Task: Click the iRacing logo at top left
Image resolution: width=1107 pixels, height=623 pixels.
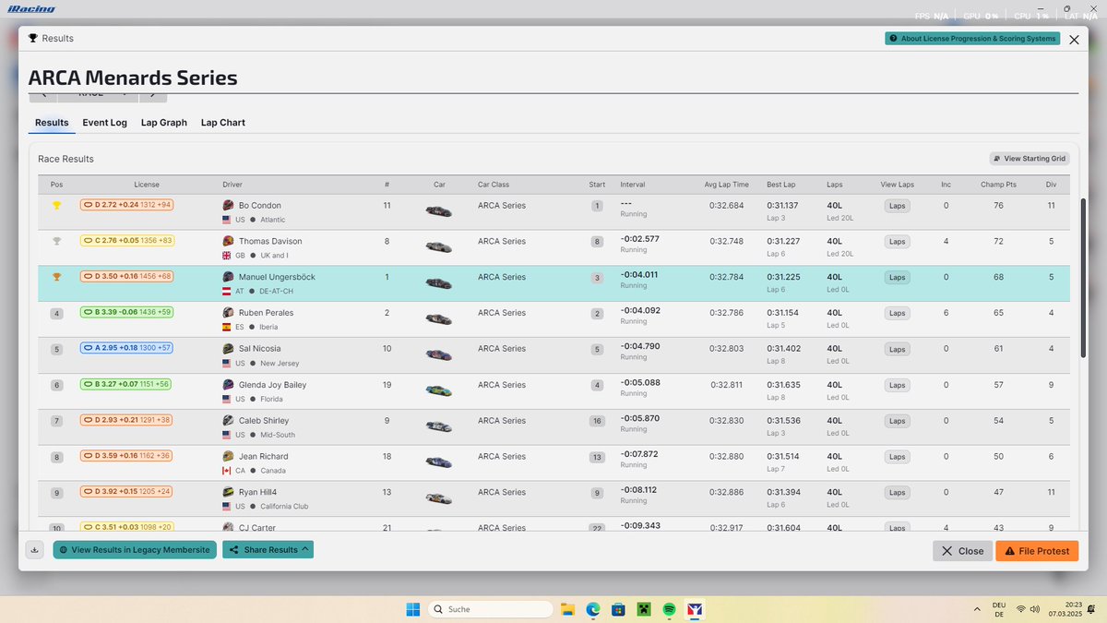Action: pos(31,9)
